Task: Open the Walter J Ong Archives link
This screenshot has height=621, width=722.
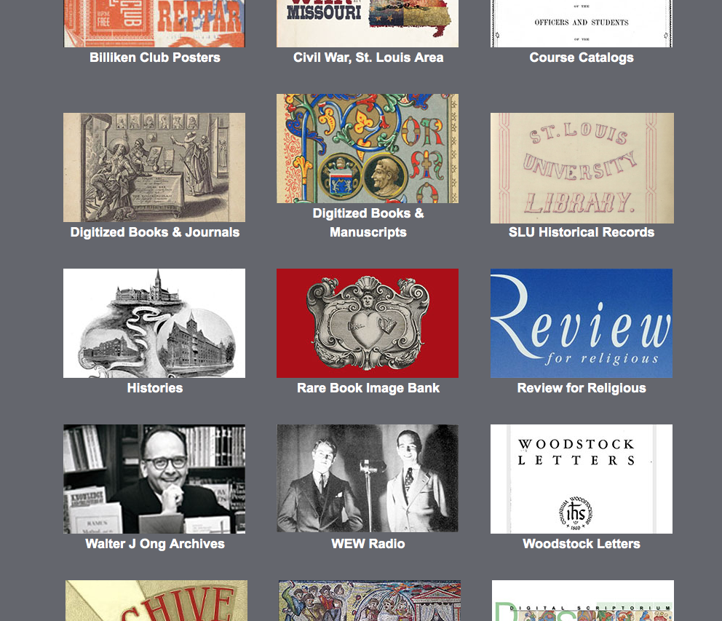Action: click(x=155, y=544)
